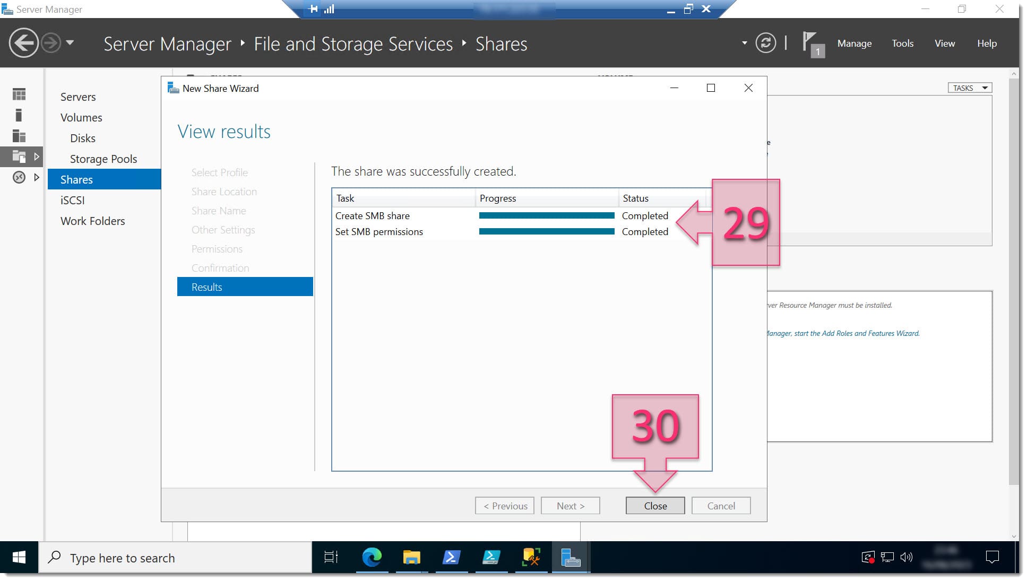Select Shares in the navigation list
The image size is (1027, 581).
click(104, 179)
